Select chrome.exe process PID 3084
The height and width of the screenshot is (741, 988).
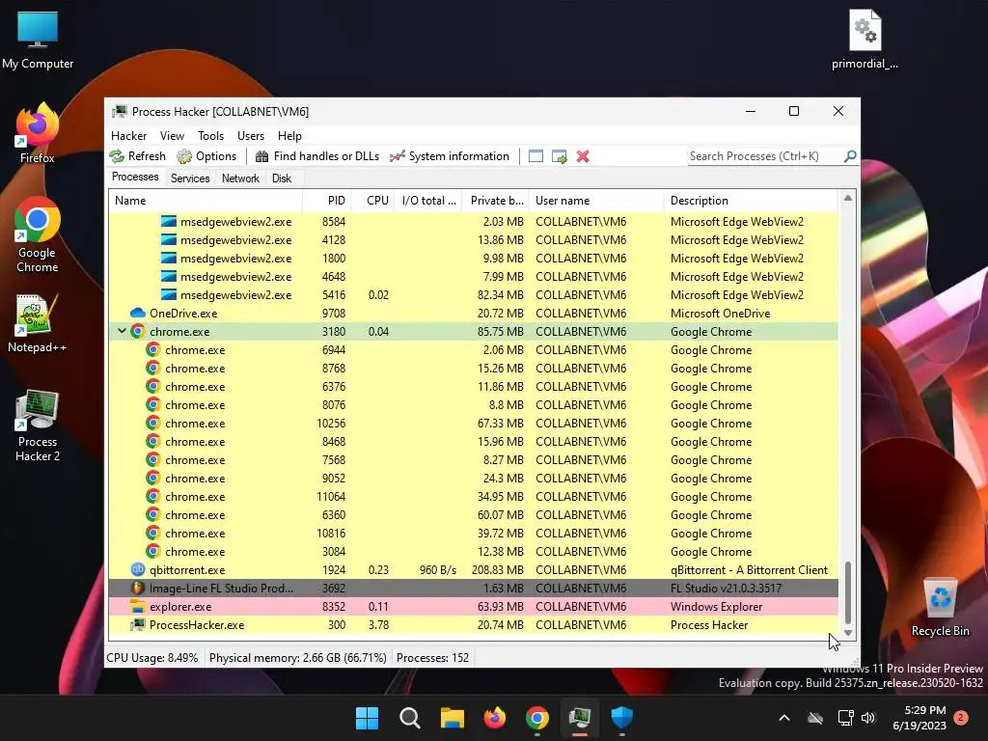click(x=473, y=551)
